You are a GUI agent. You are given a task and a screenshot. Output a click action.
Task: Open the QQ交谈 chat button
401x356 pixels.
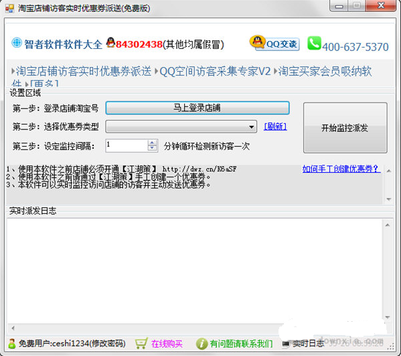[274, 43]
